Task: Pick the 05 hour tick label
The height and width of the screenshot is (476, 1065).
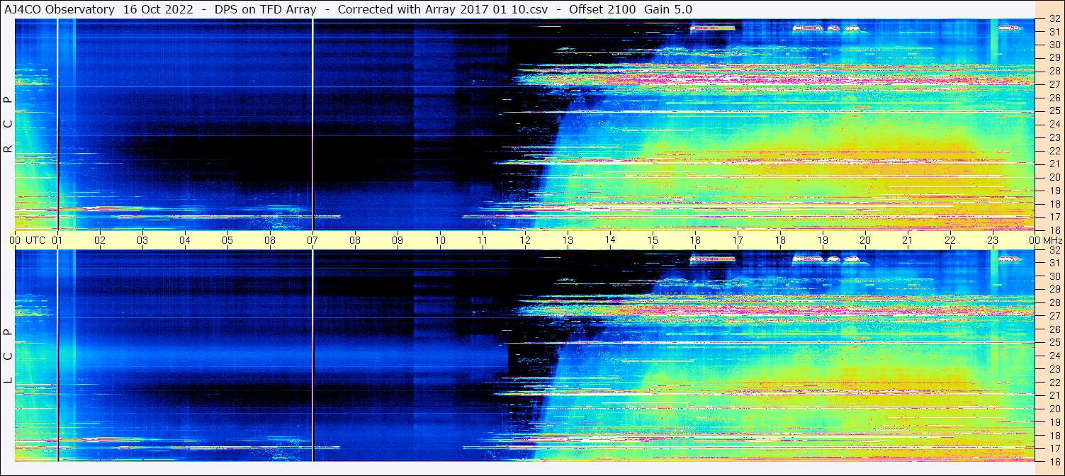Action: pos(227,240)
